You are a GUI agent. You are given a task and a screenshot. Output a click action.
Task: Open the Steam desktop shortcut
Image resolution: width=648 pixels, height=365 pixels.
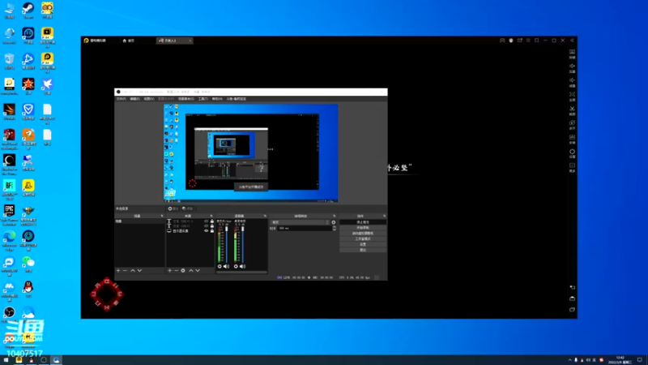tap(28, 10)
